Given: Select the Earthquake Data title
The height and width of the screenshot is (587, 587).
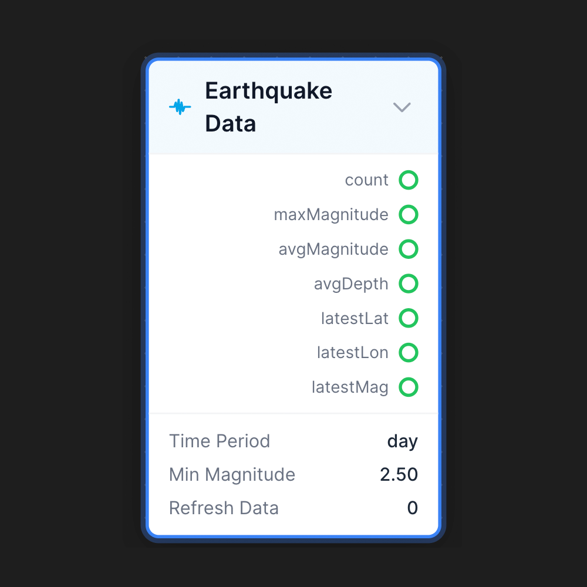Looking at the screenshot, I should point(268,107).
